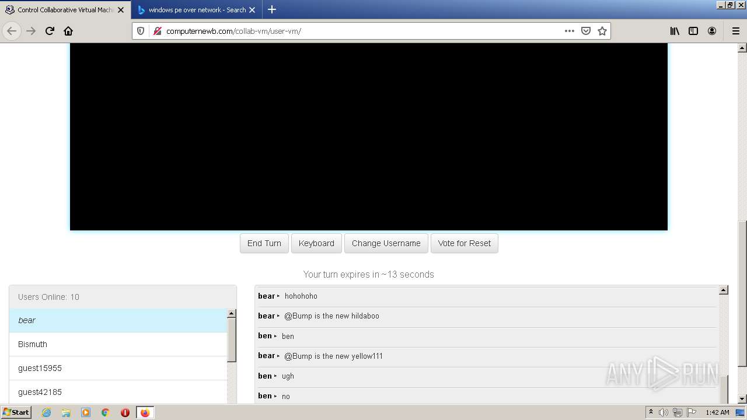Screen dimensions: 747x420
Task: Open the Firefox home page
Action: pos(68,31)
